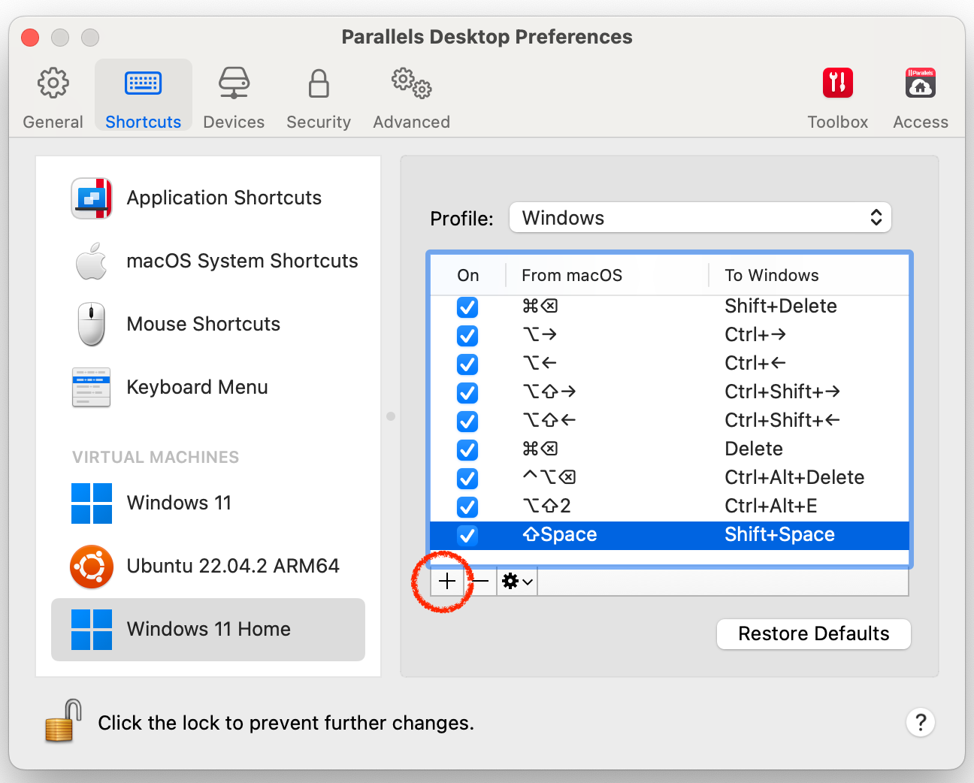The image size is (974, 783).
Task: Select the Windows 11 Home machine
Action: coord(208,630)
